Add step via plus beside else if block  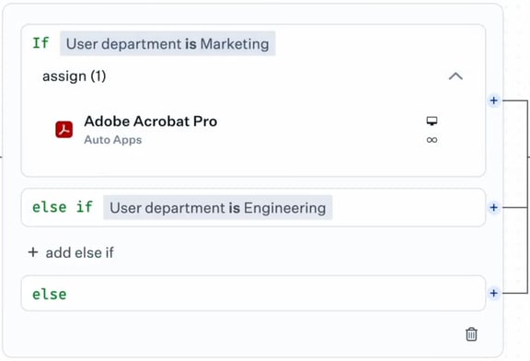pos(493,207)
